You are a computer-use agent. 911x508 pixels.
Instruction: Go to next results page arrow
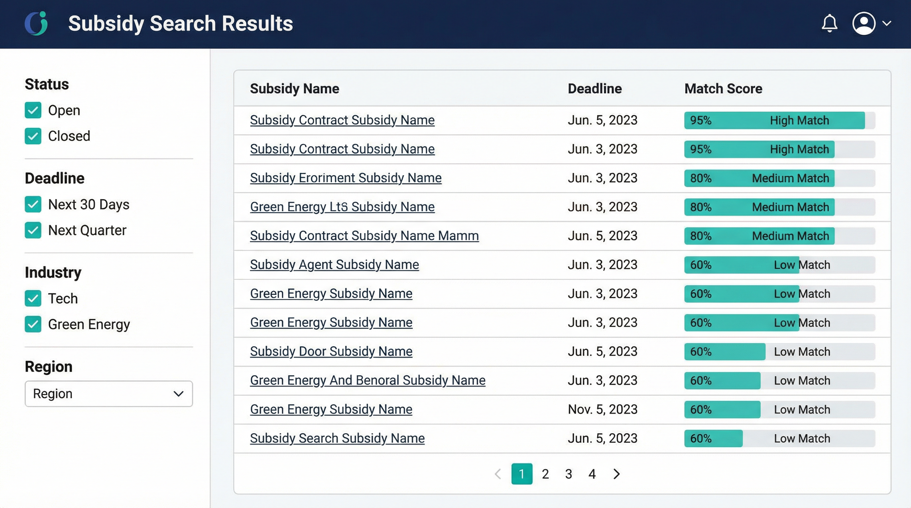tap(616, 474)
